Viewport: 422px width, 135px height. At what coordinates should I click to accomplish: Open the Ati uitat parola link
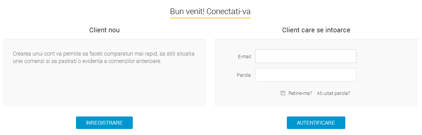point(333,93)
